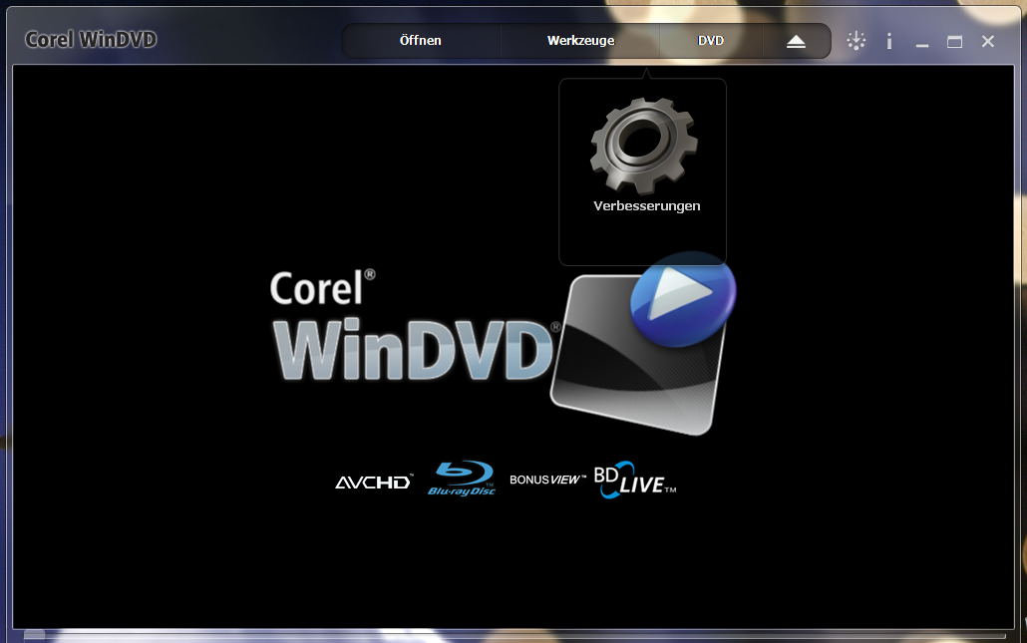Click the BD Live logo
Image resolution: width=1027 pixels, height=643 pixels.
click(634, 481)
